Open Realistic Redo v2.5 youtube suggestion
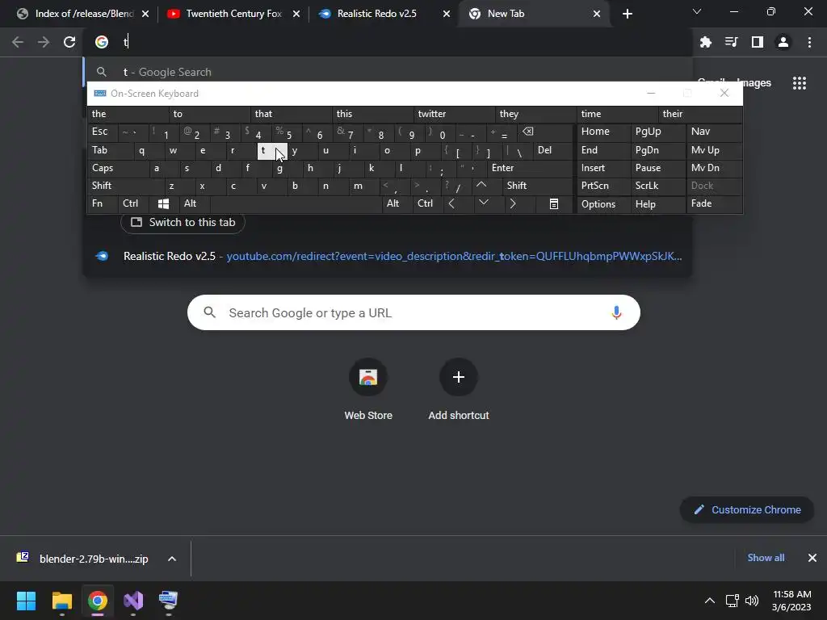 [x=388, y=256]
